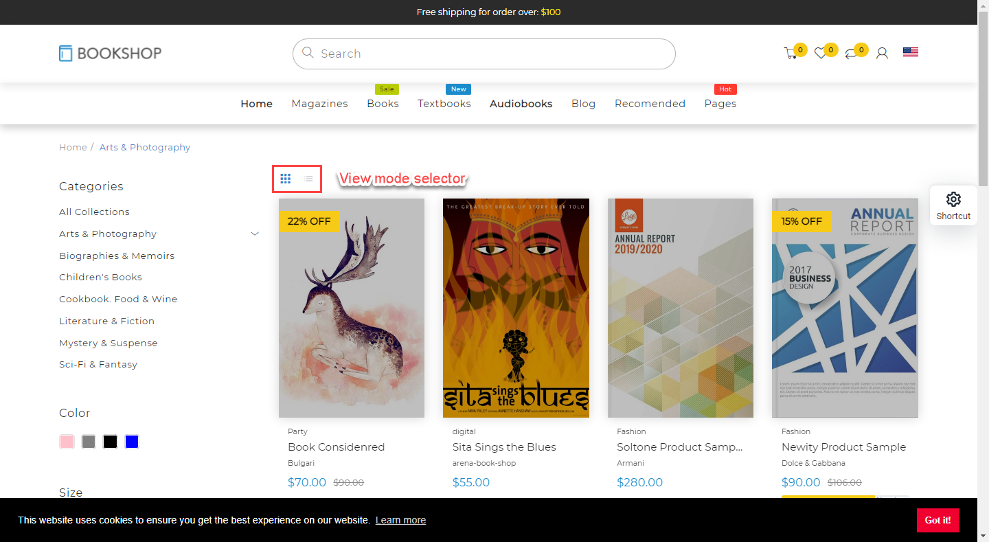
Task: Click into the Search input field
Action: (484, 54)
